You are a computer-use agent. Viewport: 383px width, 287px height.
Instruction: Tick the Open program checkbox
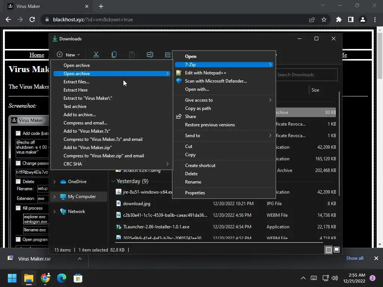(x=18, y=240)
